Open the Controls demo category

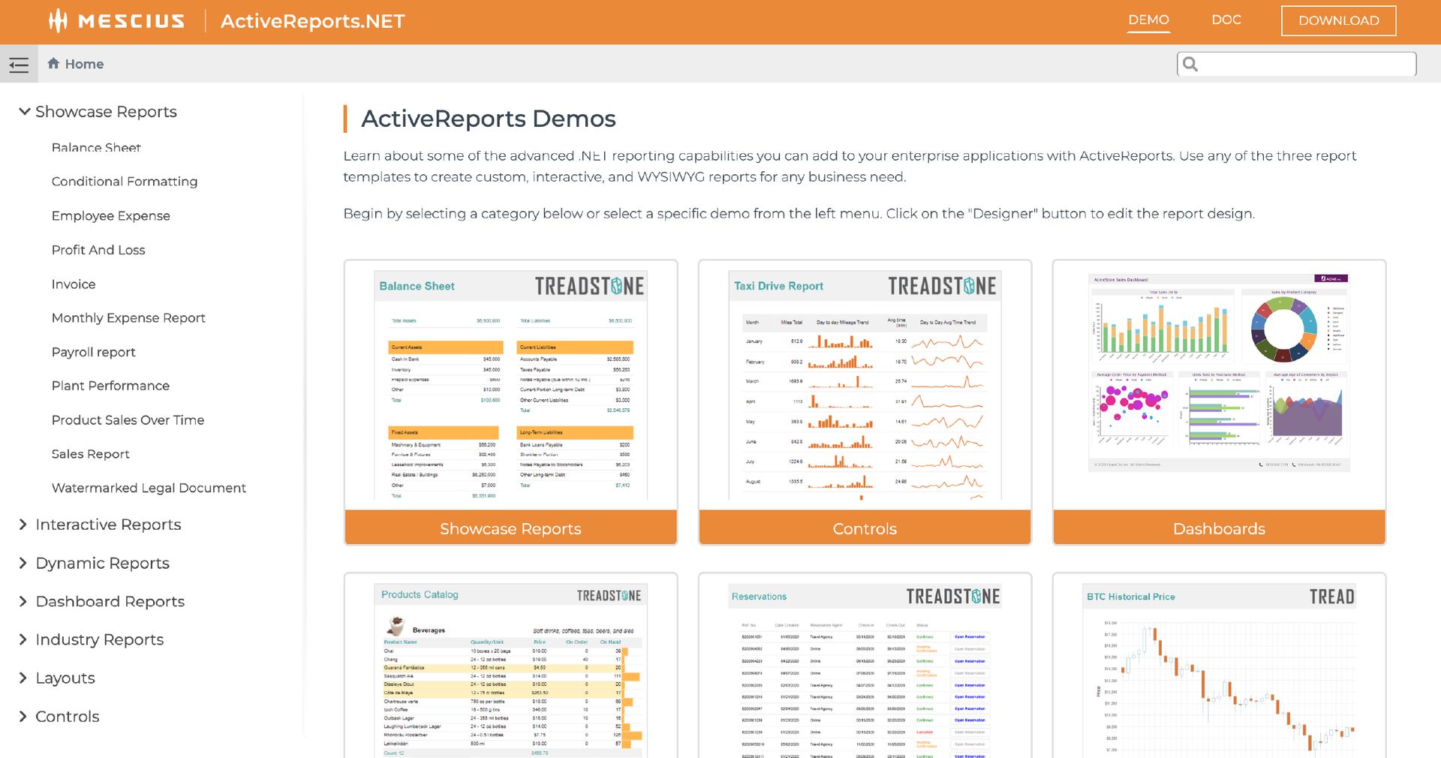pyautogui.click(x=864, y=528)
